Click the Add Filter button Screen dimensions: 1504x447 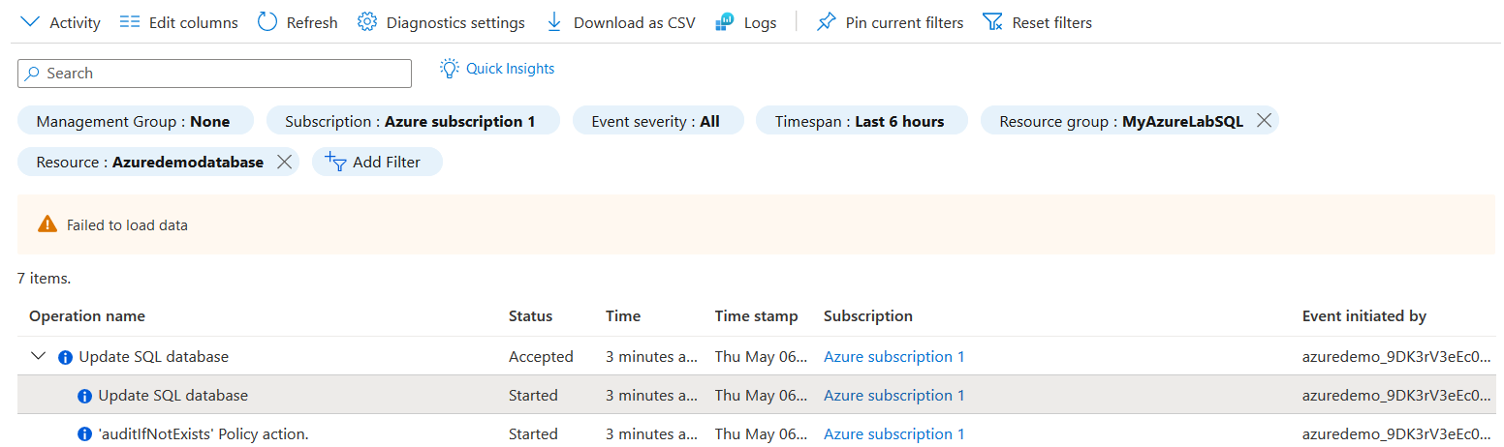tap(377, 163)
